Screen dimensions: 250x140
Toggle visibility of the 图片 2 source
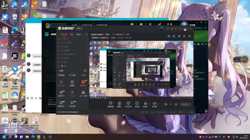(58, 39)
